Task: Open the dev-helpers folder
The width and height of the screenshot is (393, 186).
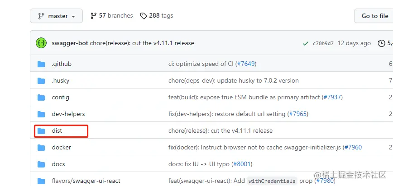Action: click(68, 114)
